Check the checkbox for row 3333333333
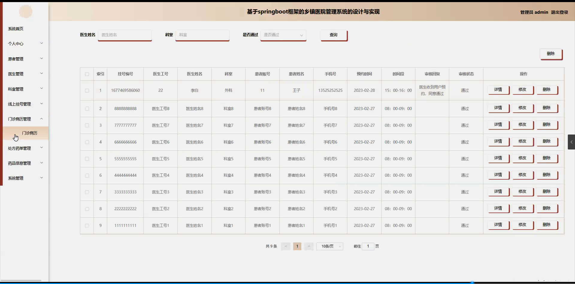575x284 pixels. click(87, 192)
